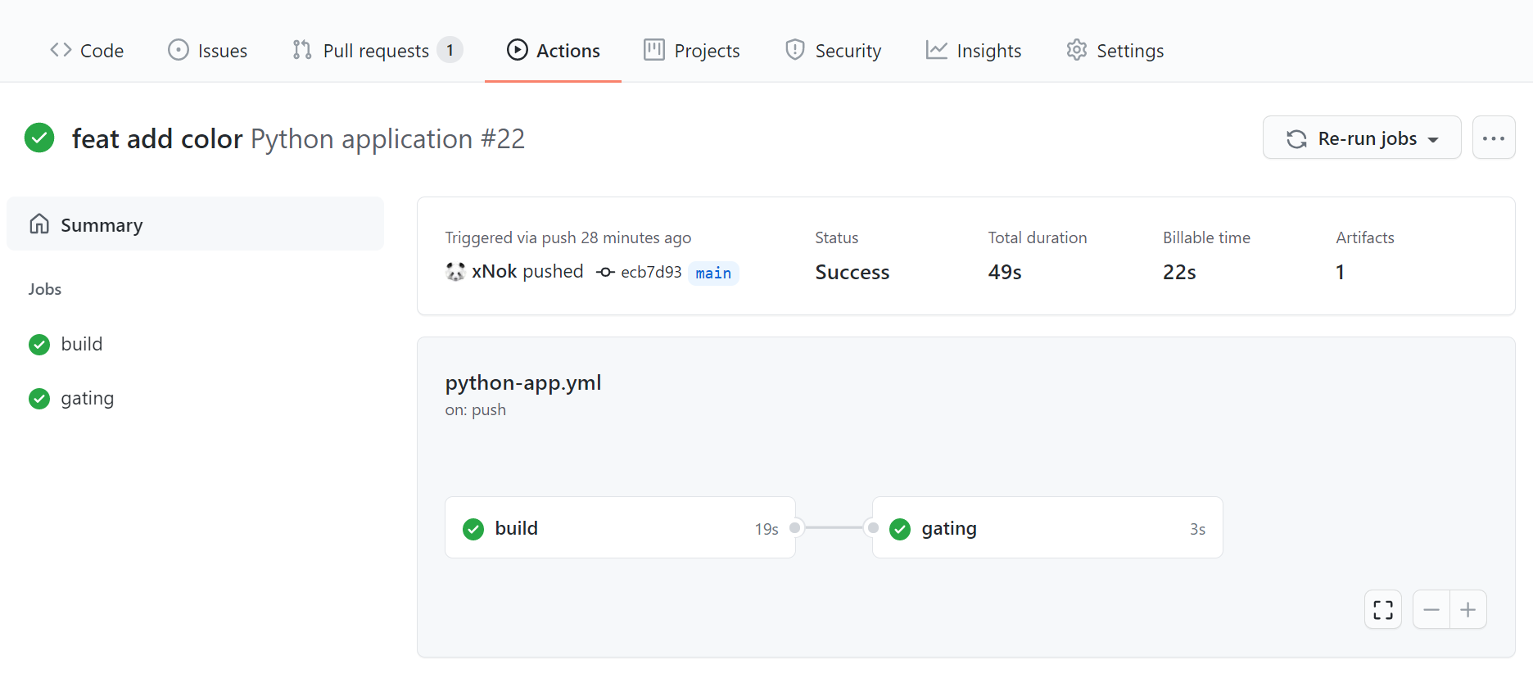Viewport: 1533px width, 678px height.
Task: Click the xNok user avatar
Action: [455, 272]
